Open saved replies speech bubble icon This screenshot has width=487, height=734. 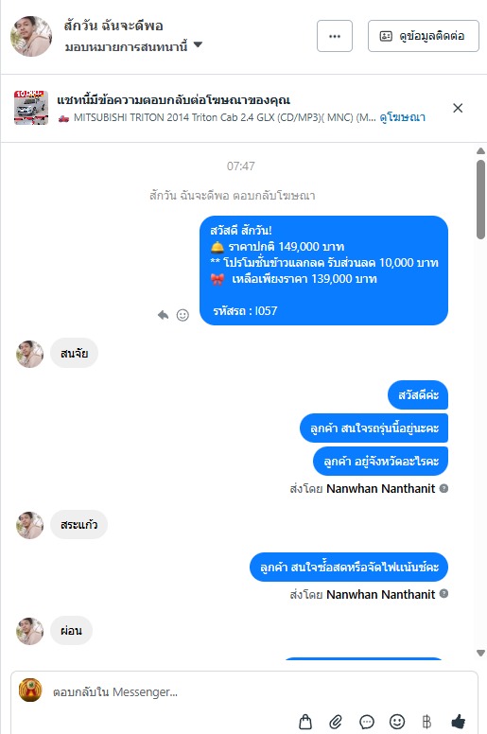[x=367, y=722]
